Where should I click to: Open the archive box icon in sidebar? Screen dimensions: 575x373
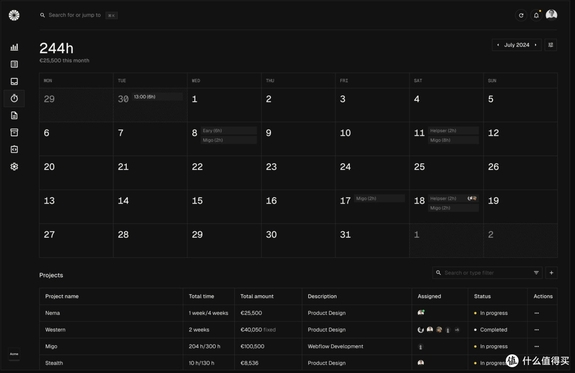click(x=14, y=132)
